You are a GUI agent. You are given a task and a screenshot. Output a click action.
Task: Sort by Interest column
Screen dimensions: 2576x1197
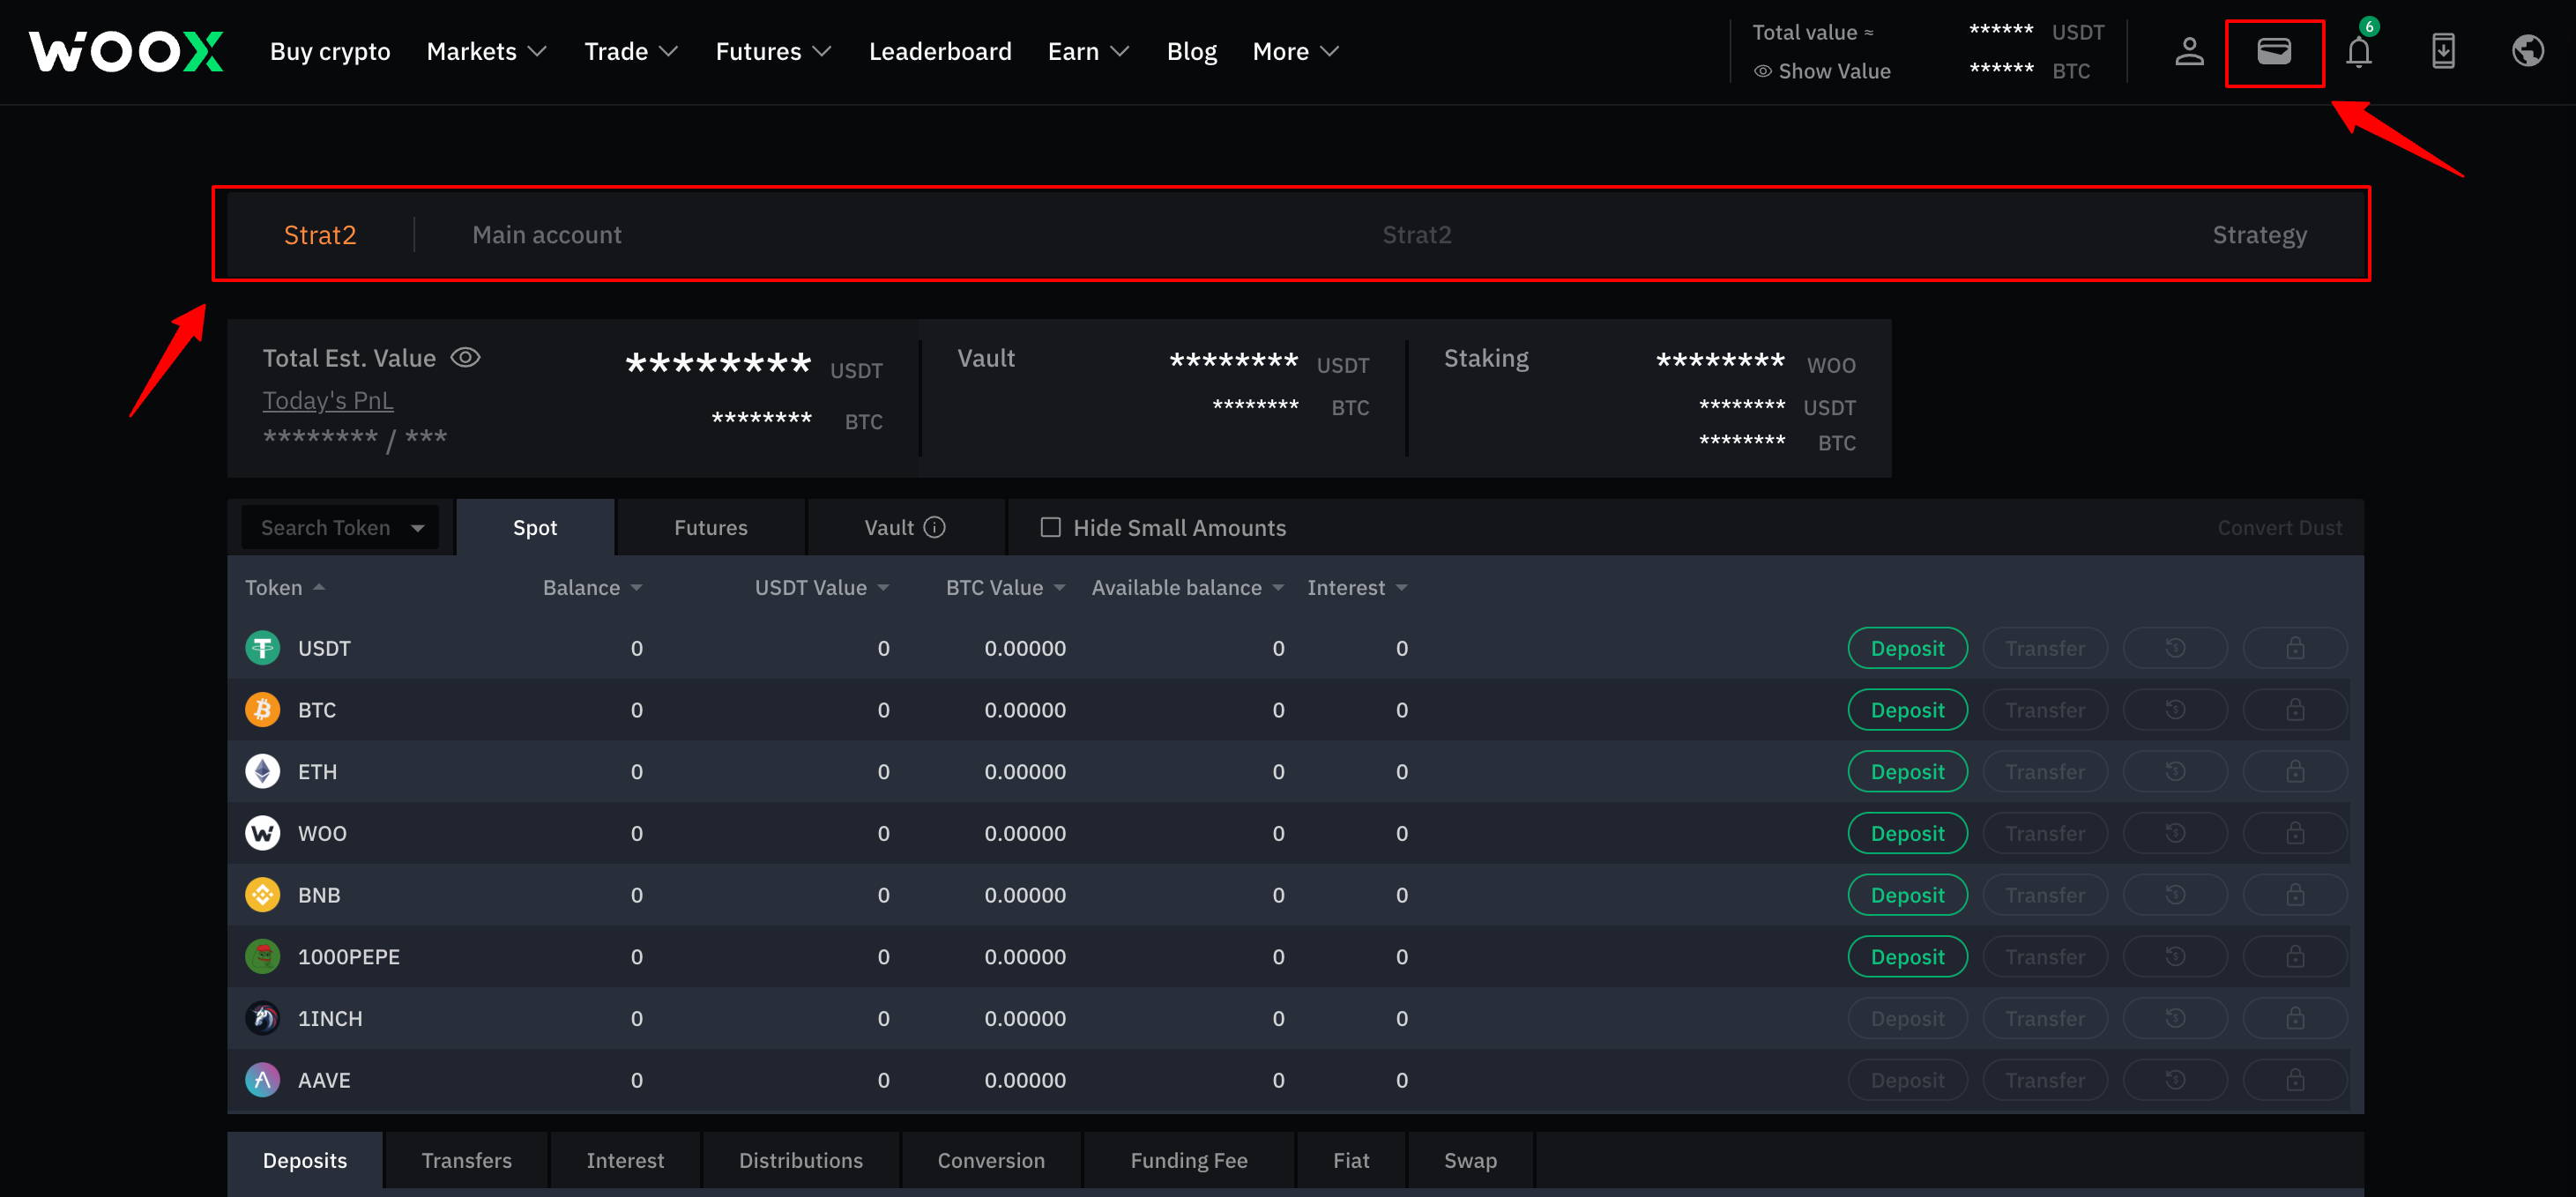point(1357,588)
